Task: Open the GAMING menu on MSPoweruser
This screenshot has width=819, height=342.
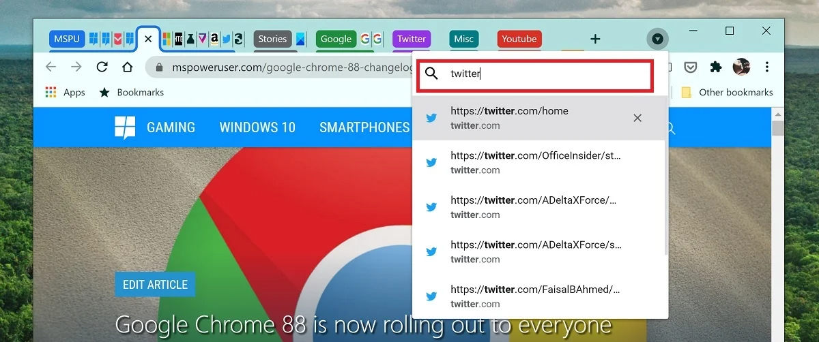Action: [x=171, y=127]
